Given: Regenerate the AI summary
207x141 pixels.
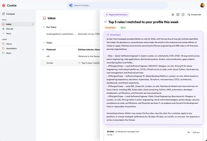Looking at the screenshot, I should pos(116,15).
